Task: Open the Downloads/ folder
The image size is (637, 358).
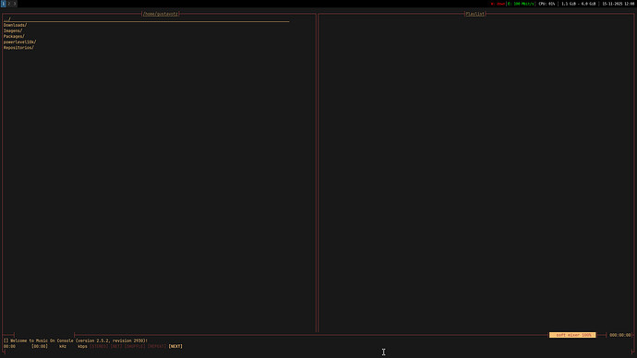Action: (15, 25)
